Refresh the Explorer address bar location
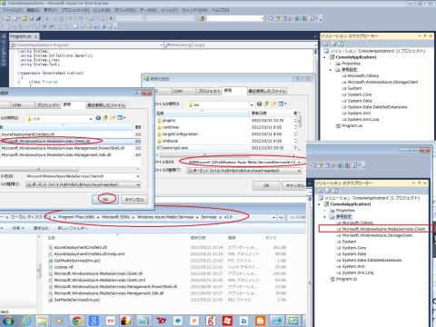 click(x=281, y=217)
